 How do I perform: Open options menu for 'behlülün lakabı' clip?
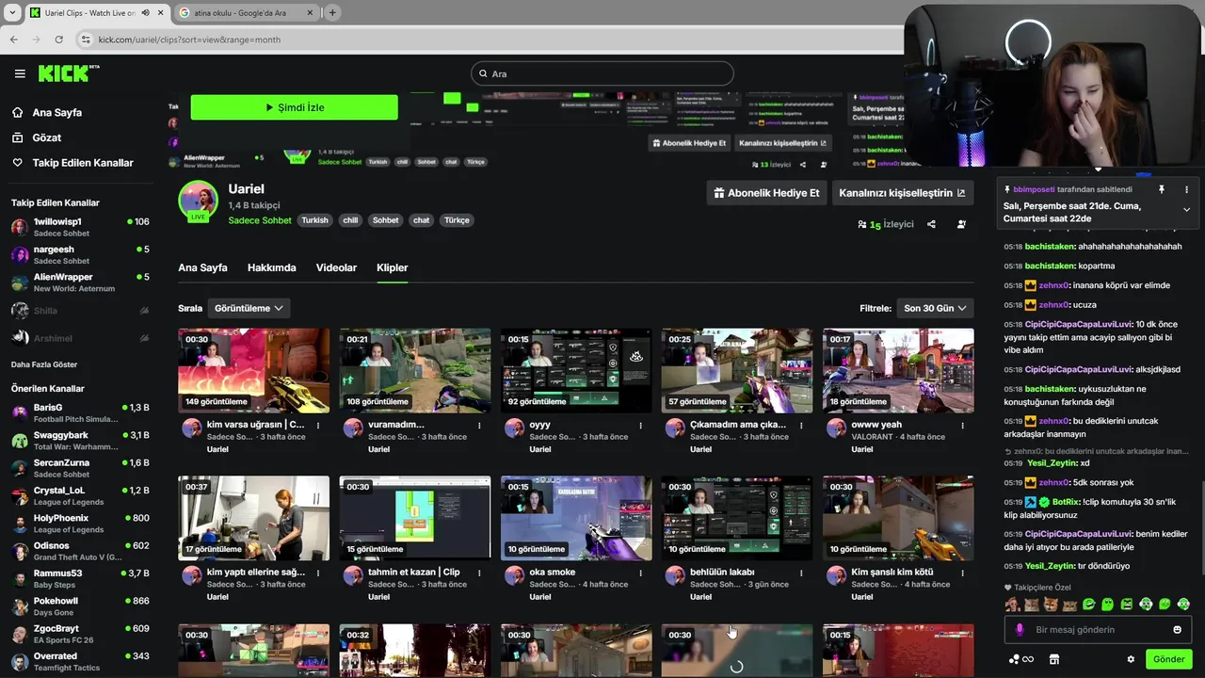coord(801,573)
